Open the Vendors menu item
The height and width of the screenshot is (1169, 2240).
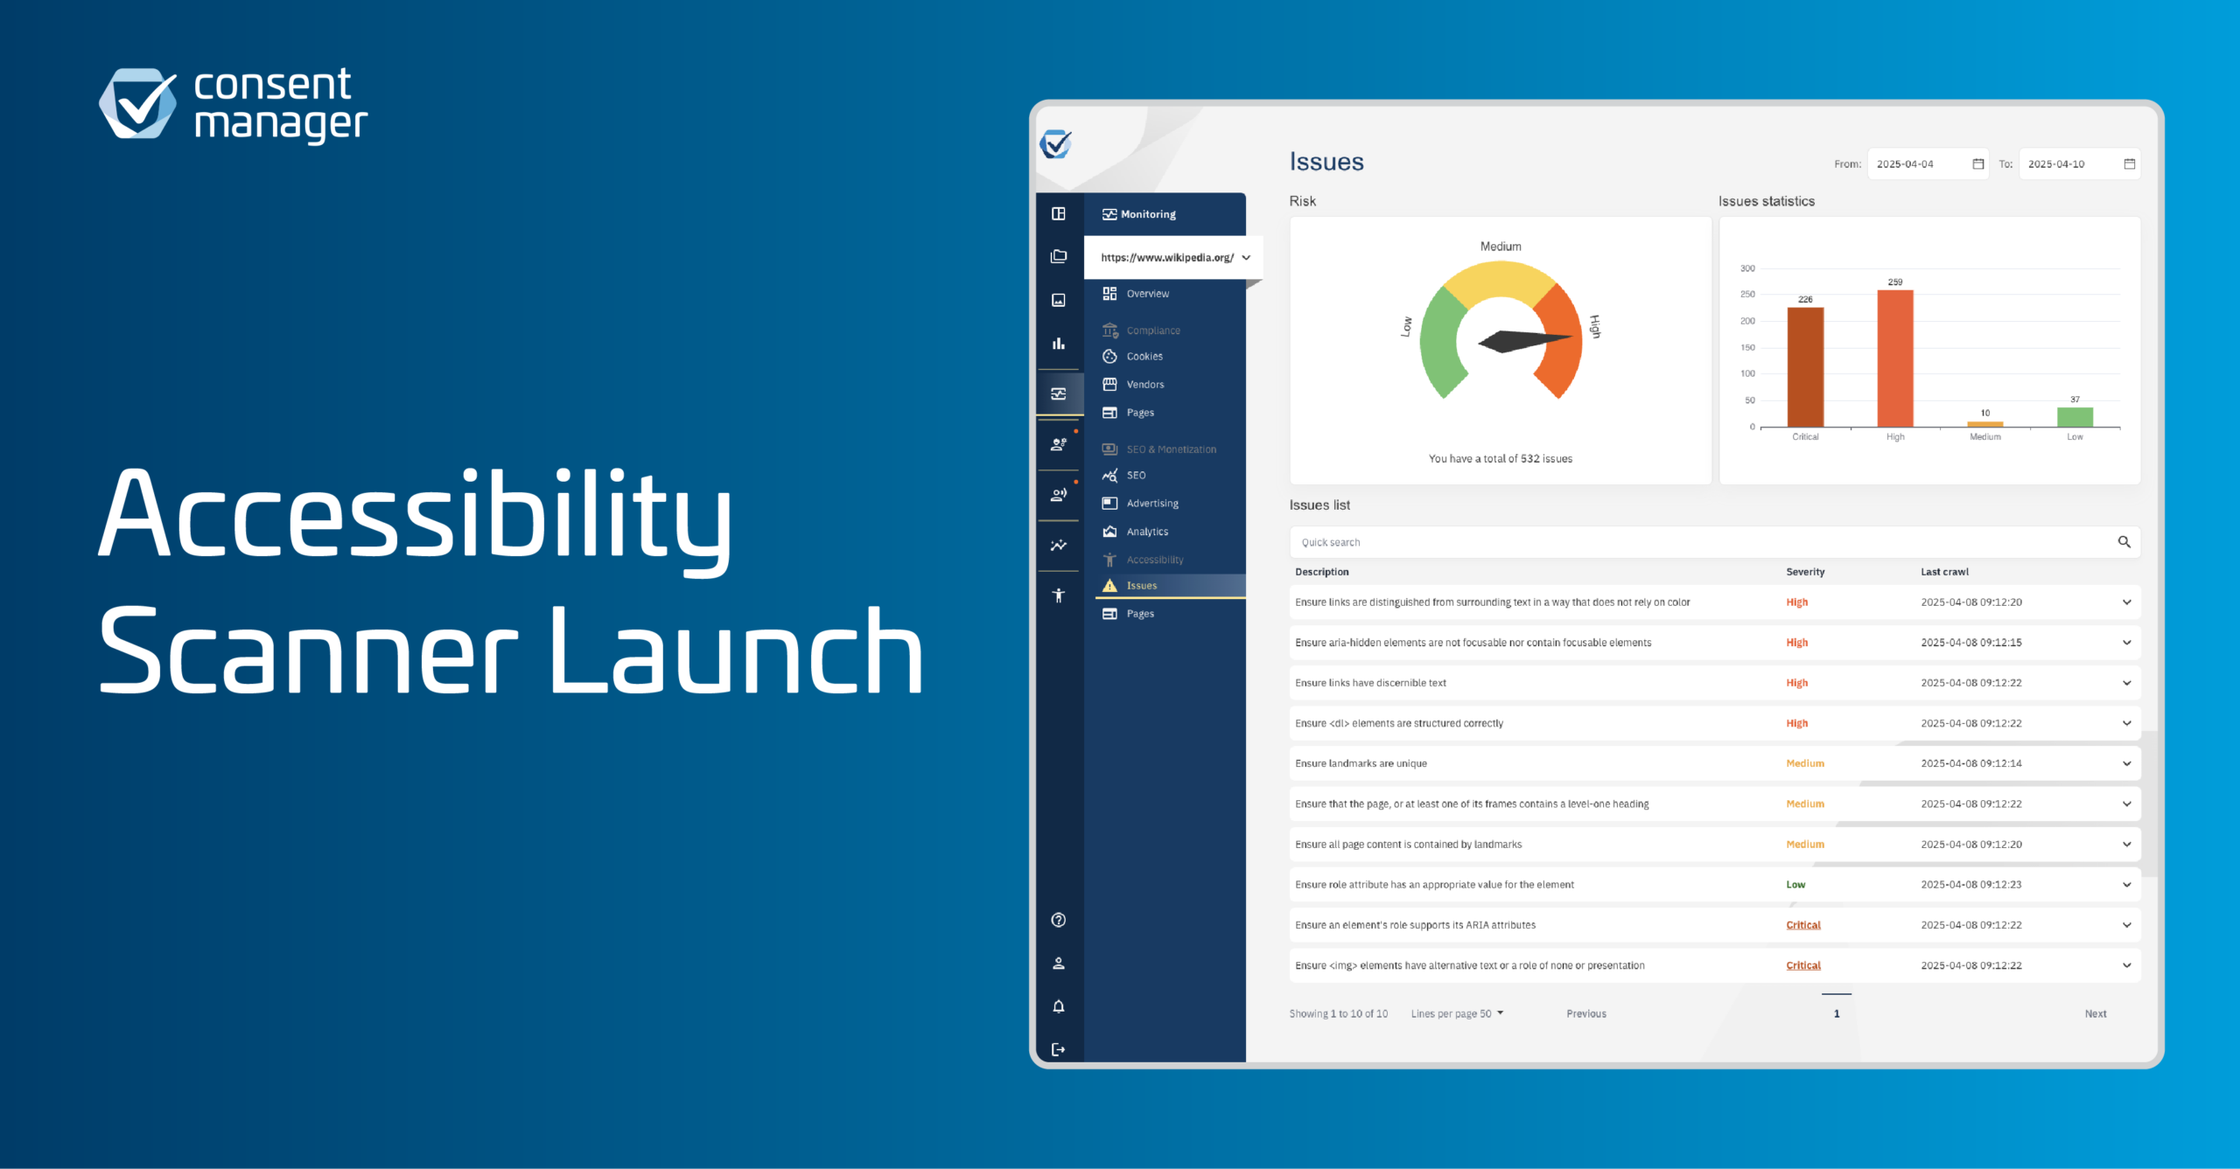1133,385
